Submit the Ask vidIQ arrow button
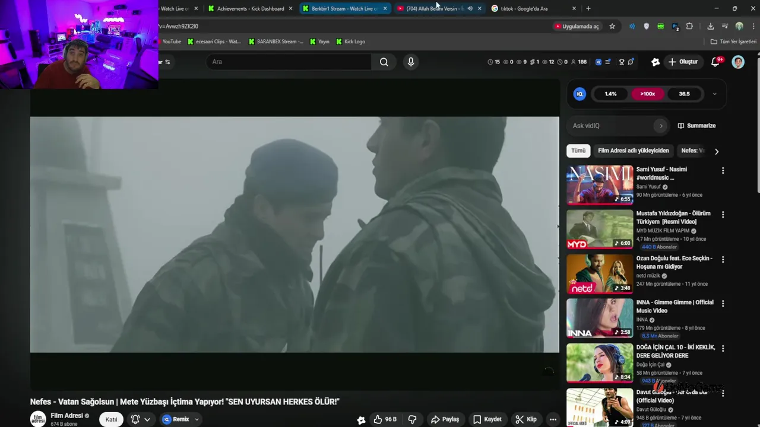Viewport: 760px width, 427px height. pyautogui.click(x=661, y=126)
